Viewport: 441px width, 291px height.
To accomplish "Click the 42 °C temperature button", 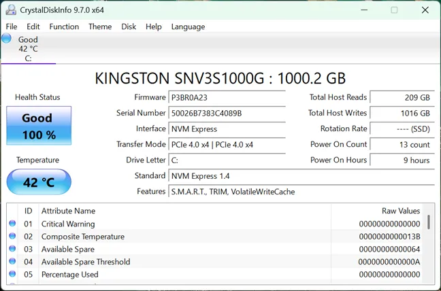I will point(39,182).
